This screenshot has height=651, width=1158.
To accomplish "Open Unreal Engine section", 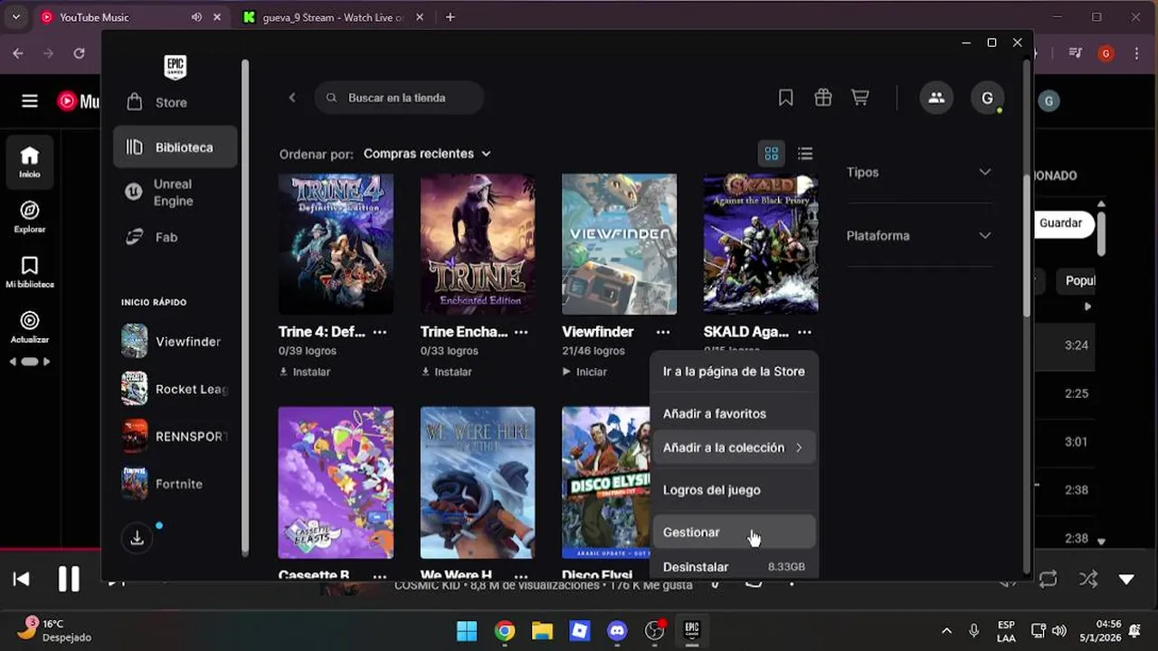I will point(172,192).
